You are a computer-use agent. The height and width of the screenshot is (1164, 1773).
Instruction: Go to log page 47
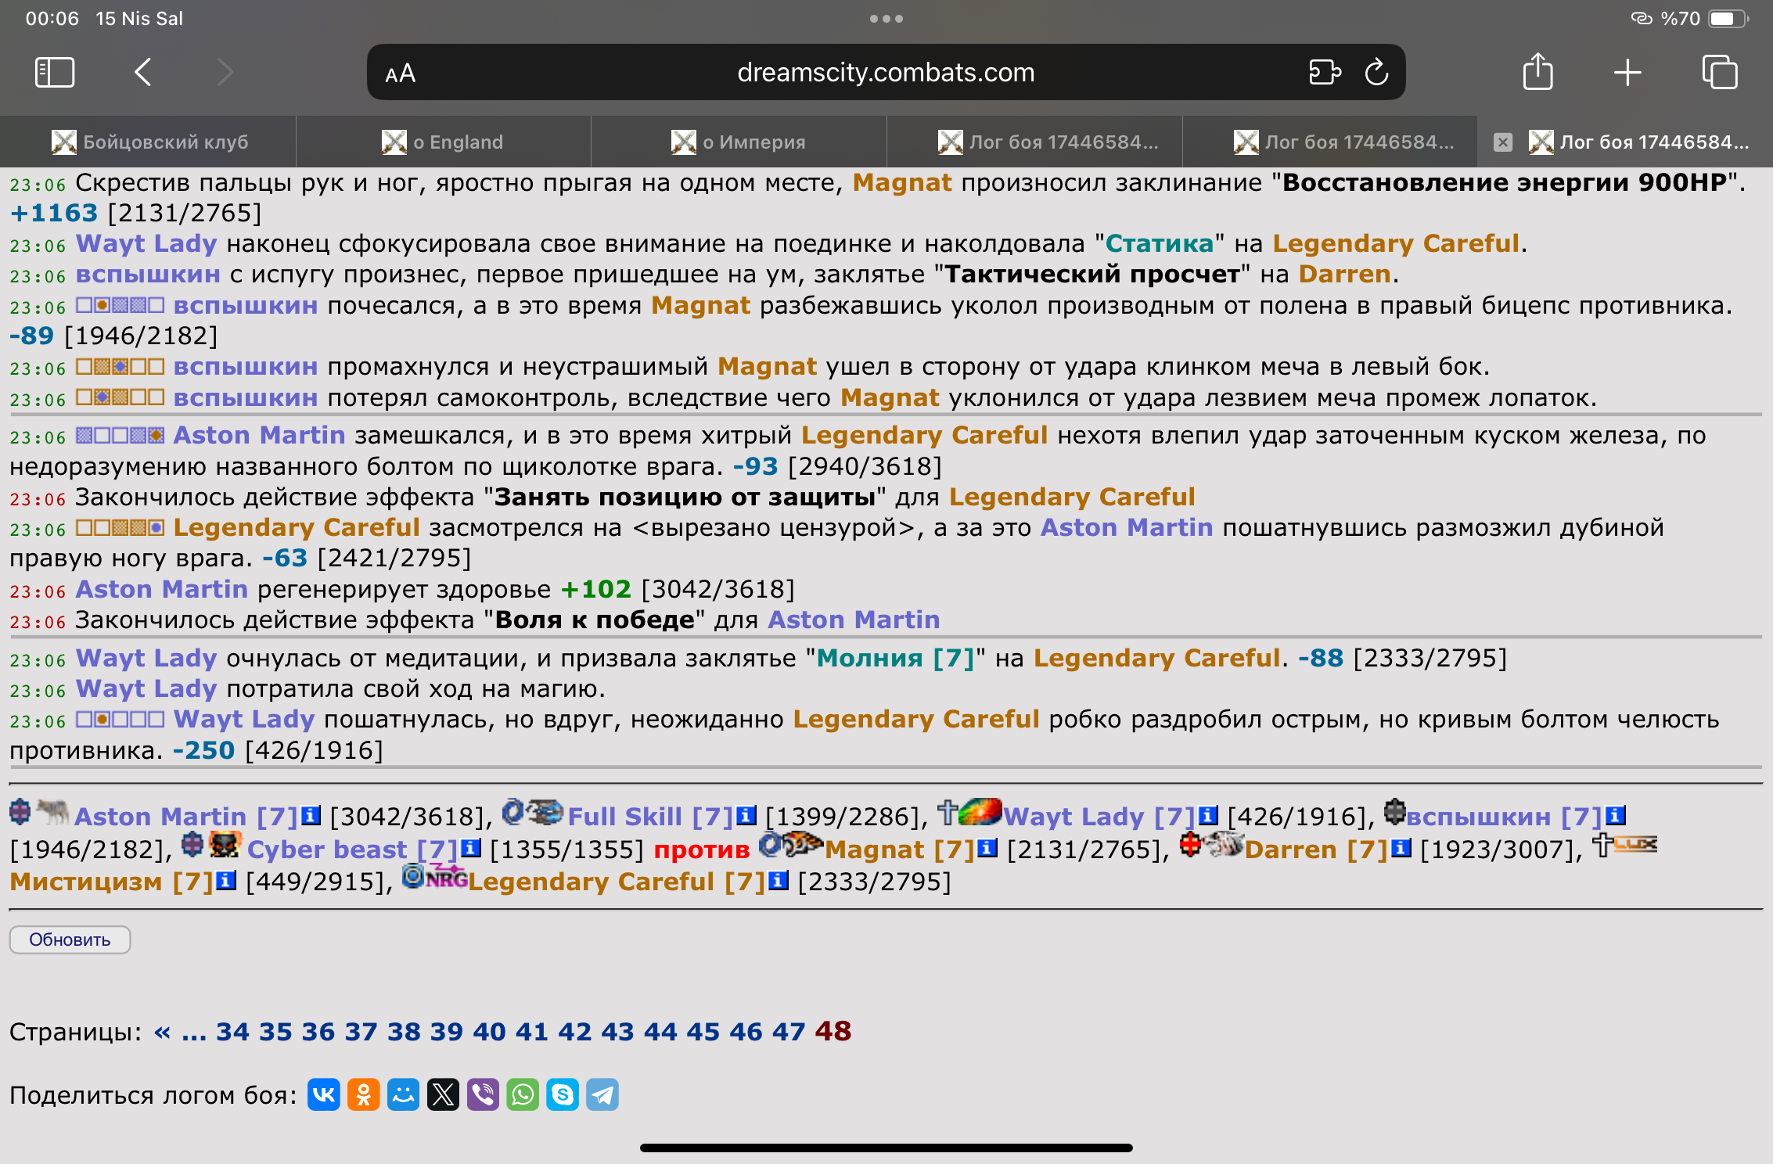[788, 1031]
